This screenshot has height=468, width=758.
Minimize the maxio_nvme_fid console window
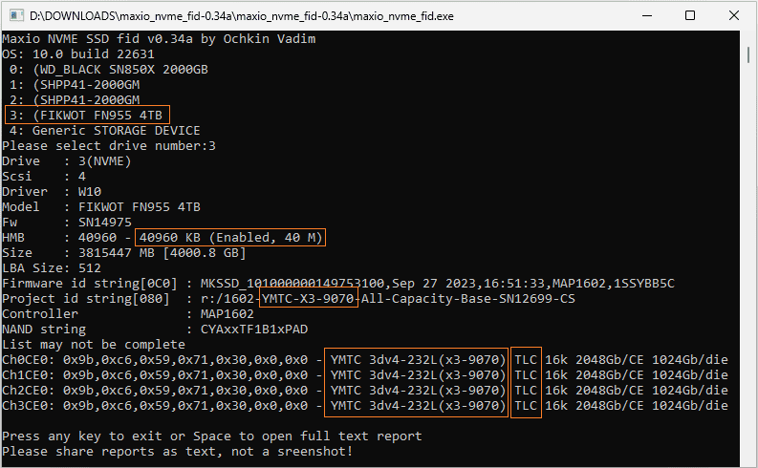[x=647, y=15]
